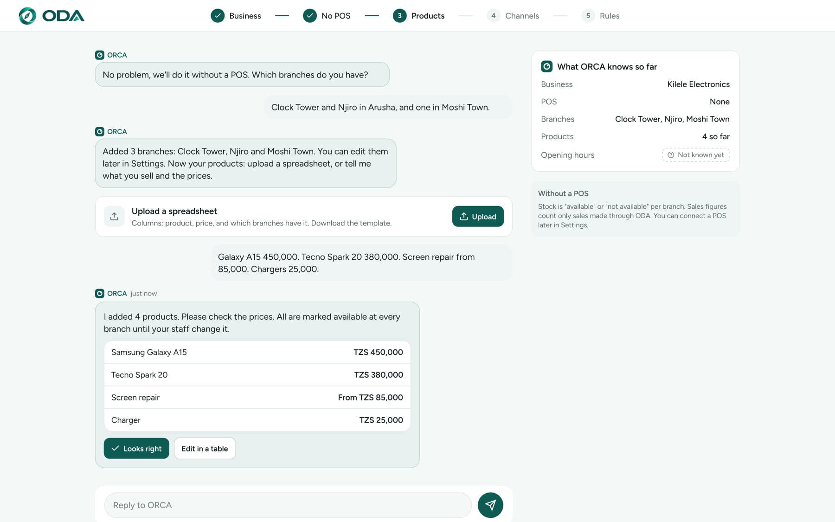This screenshot has width=835, height=522.
Task: Click the Upload a spreadsheet title
Action: click(x=174, y=211)
